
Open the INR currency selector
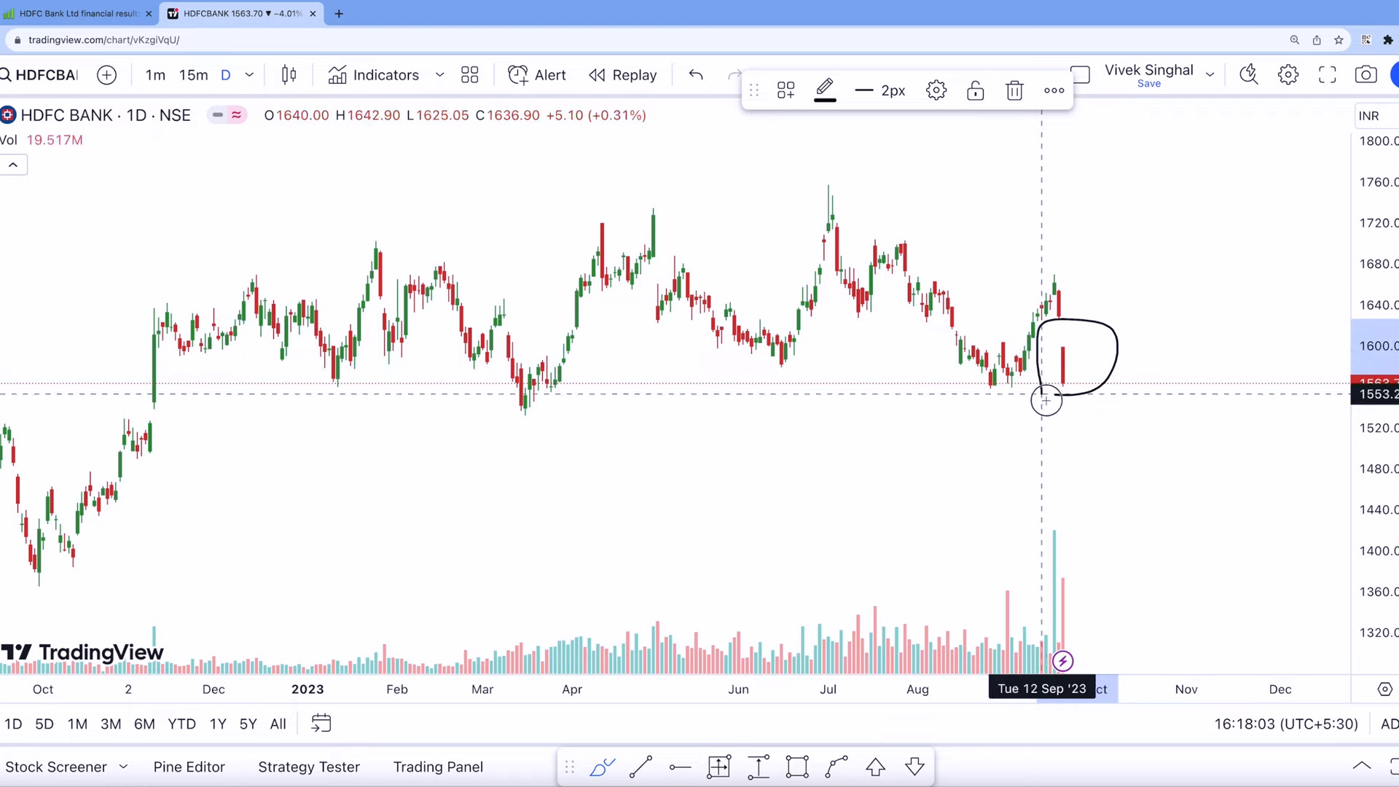[x=1375, y=116]
